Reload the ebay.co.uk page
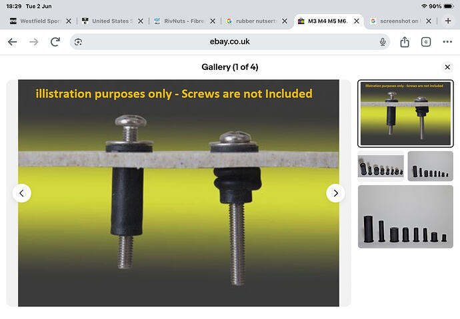Image resolution: width=460 pixels, height=319 pixels. pos(55,42)
